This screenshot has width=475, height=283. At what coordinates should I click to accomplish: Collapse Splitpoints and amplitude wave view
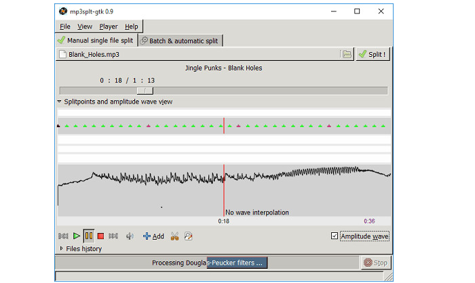pyautogui.click(x=60, y=102)
